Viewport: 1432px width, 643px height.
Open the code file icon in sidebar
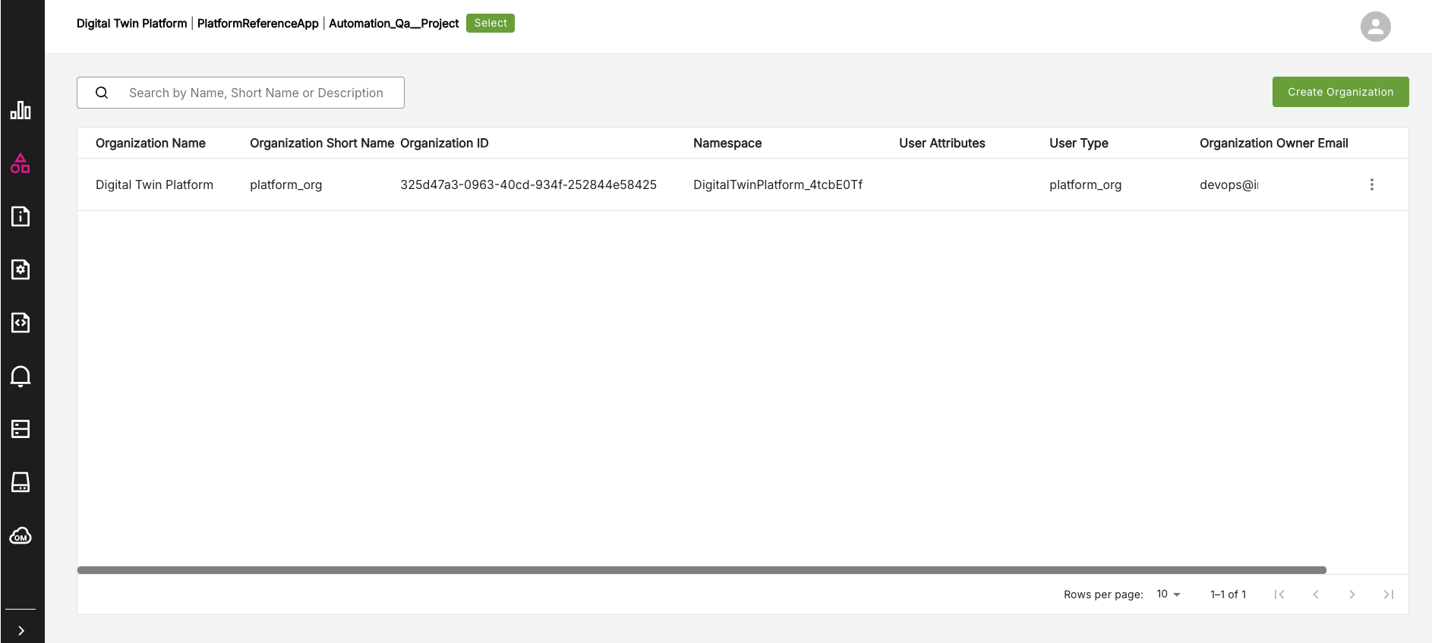(x=21, y=323)
